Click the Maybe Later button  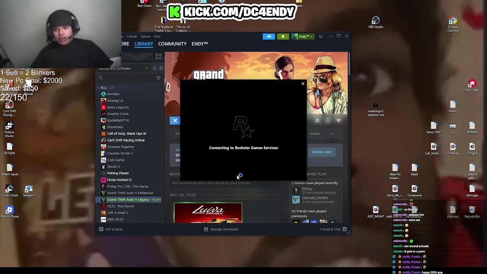[x=322, y=152]
